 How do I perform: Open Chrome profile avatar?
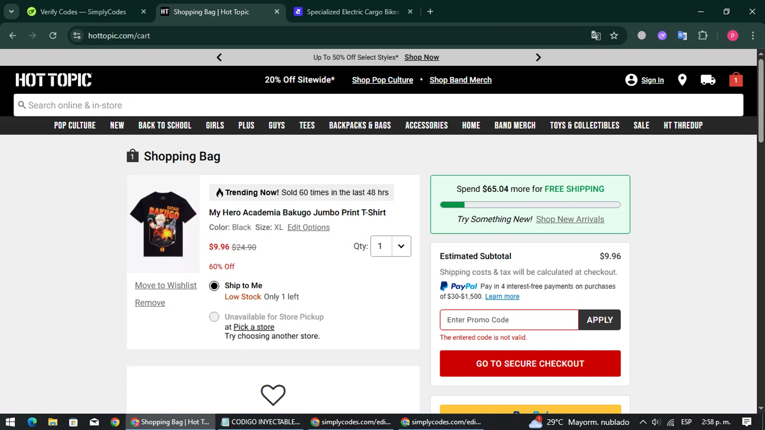[732, 36]
